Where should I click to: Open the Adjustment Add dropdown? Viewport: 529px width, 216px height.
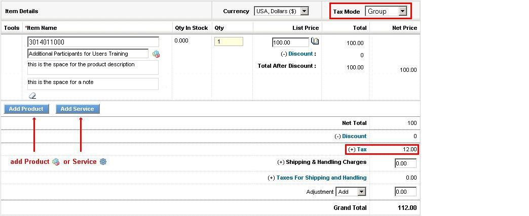pyautogui.click(x=351, y=192)
